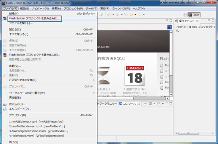Open the ウィンドウ(W) menu
218x144 pixels.
point(121,8)
